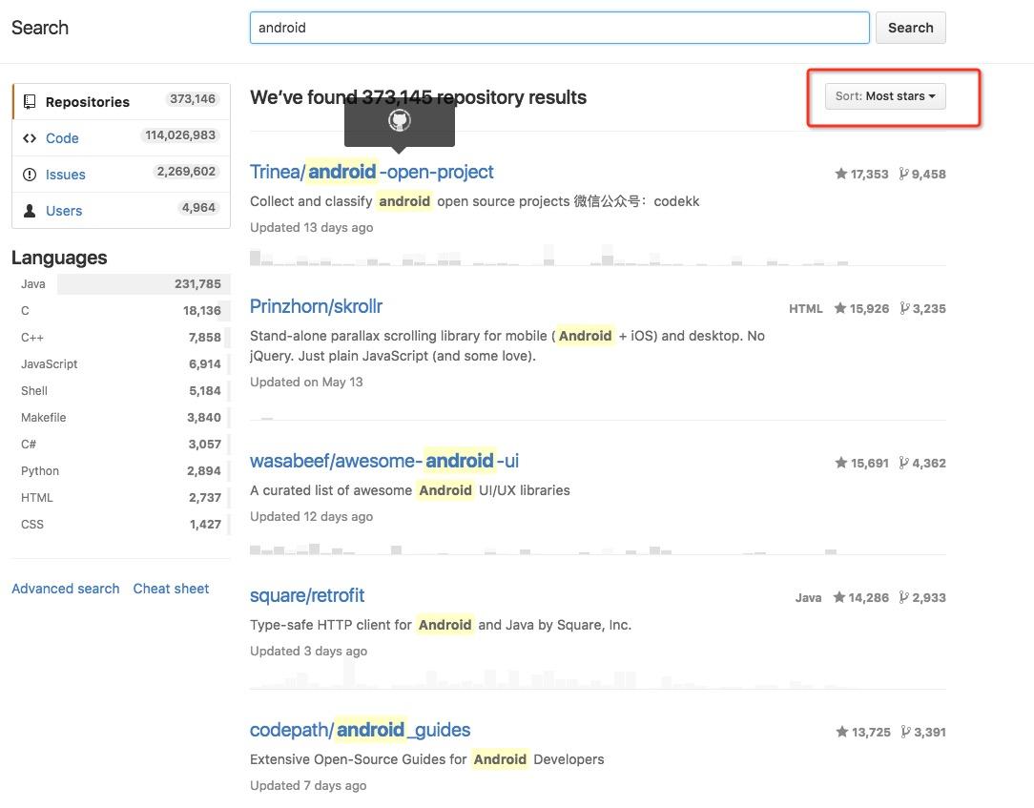Switch to Issues search results
The image size is (1034, 808).
[121, 175]
